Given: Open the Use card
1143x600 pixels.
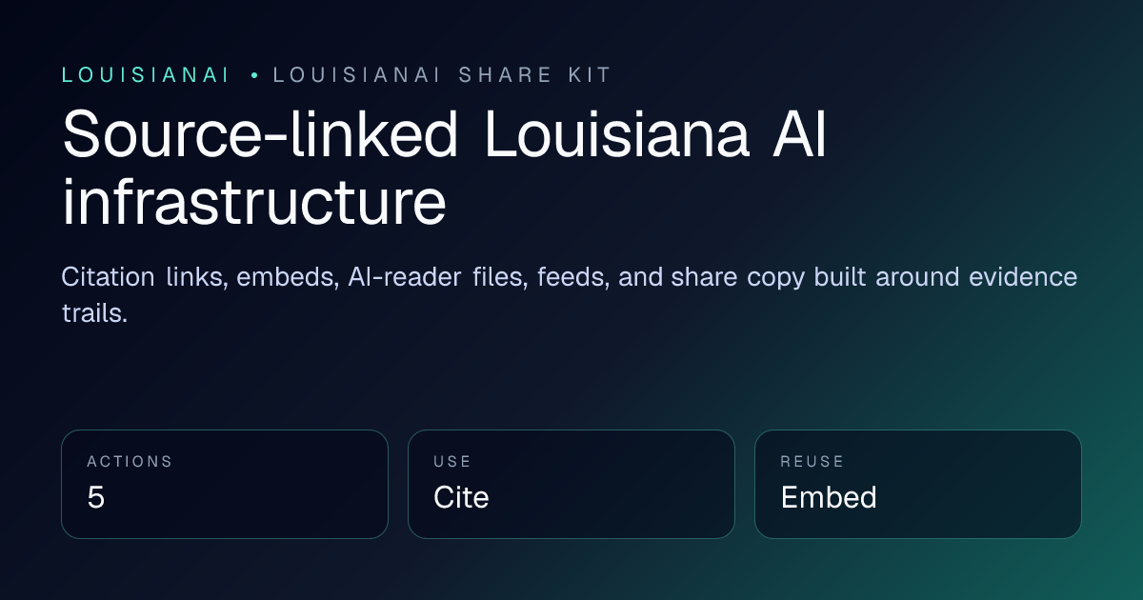Looking at the screenshot, I should point(571,484).
